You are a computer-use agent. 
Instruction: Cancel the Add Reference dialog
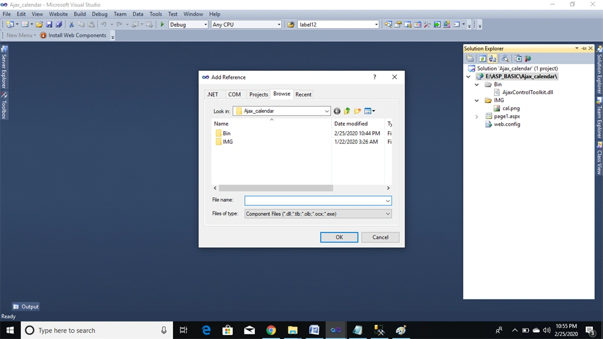(x=380, y=237)
